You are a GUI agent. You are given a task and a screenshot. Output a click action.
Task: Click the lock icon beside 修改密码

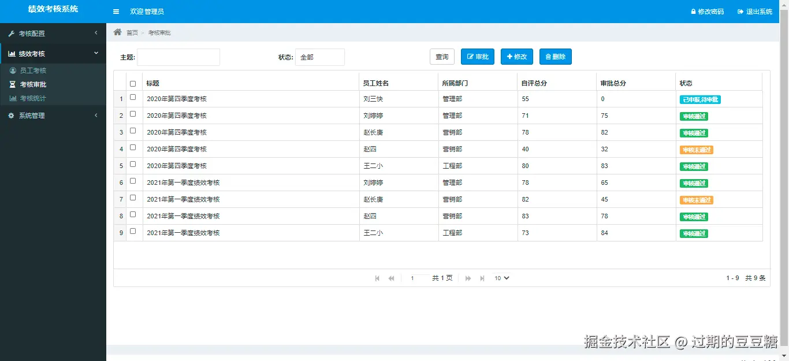(x=694, y=11)
